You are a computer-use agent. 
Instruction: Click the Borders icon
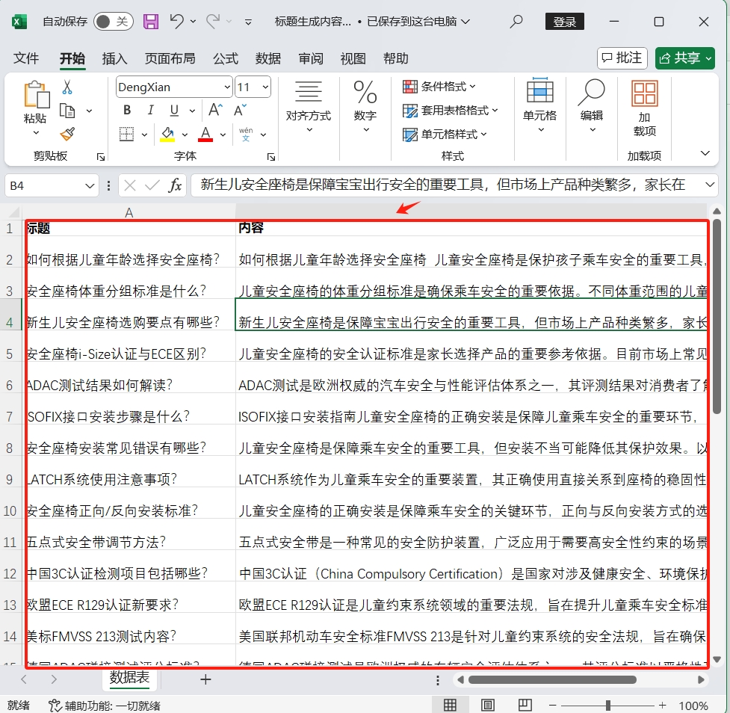pyautogui.click(x=126, y=134)
